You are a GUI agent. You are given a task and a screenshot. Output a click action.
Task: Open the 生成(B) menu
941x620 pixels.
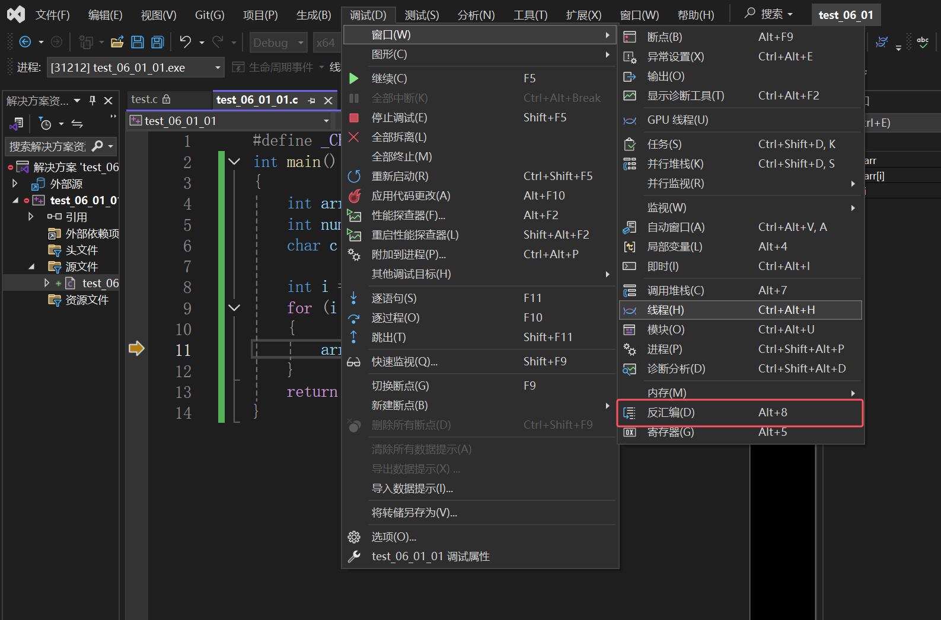(314, 15)
